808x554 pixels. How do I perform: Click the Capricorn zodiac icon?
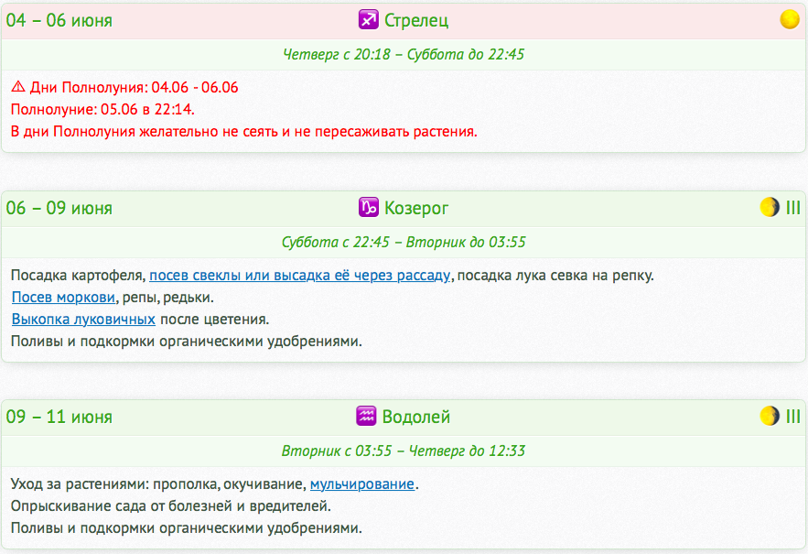[x=368, y=208]
